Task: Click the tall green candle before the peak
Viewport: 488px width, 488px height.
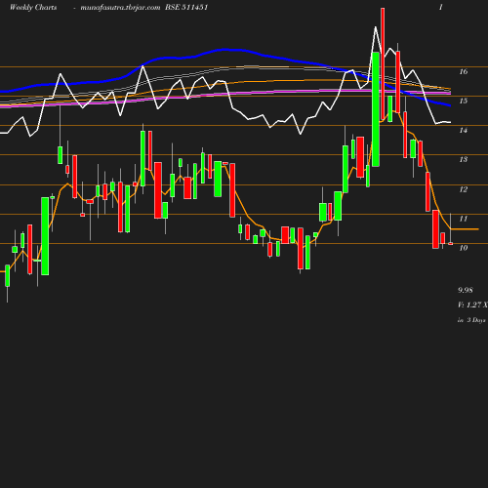Action: [x=376, y=109]
